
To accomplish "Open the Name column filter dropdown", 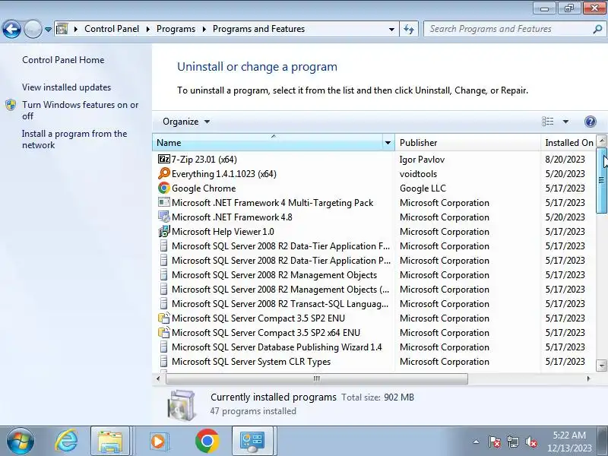I will click(388, 143).
